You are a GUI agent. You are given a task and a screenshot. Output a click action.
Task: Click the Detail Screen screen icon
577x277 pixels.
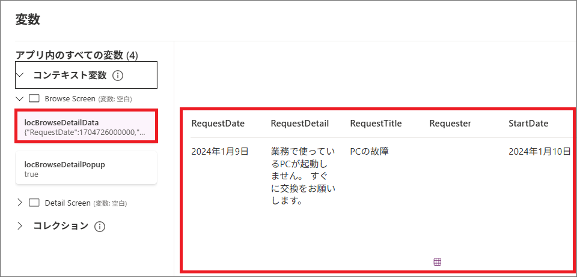click(34, 203)
